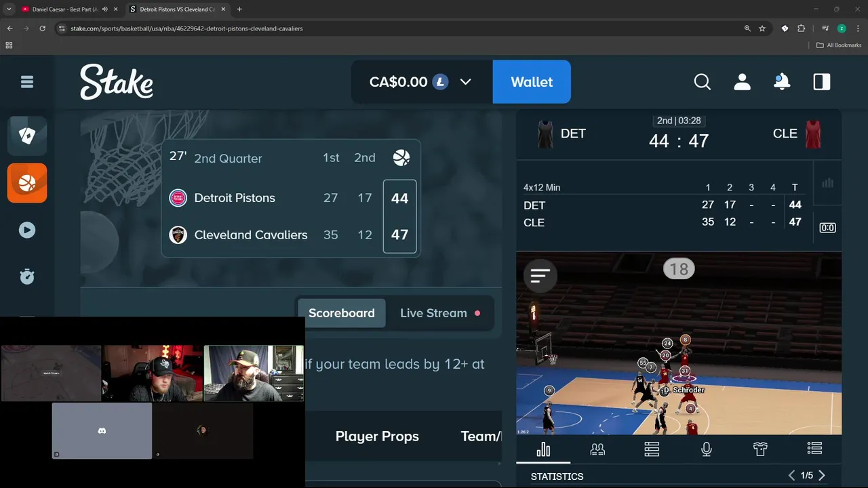This screenshot has width=868, height=488.
Task: Click the cowboy-hat streamer webcam thumbnail
Action: point(153,373)
